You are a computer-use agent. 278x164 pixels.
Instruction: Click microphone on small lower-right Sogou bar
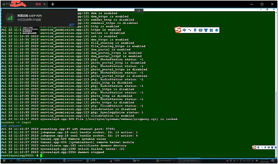click(x=265, y=147)
